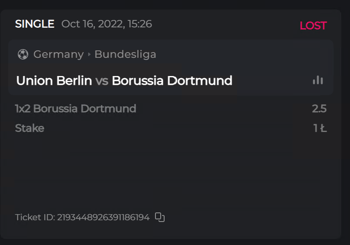Select the Ticket ID number text

click(x=103, y=217)
